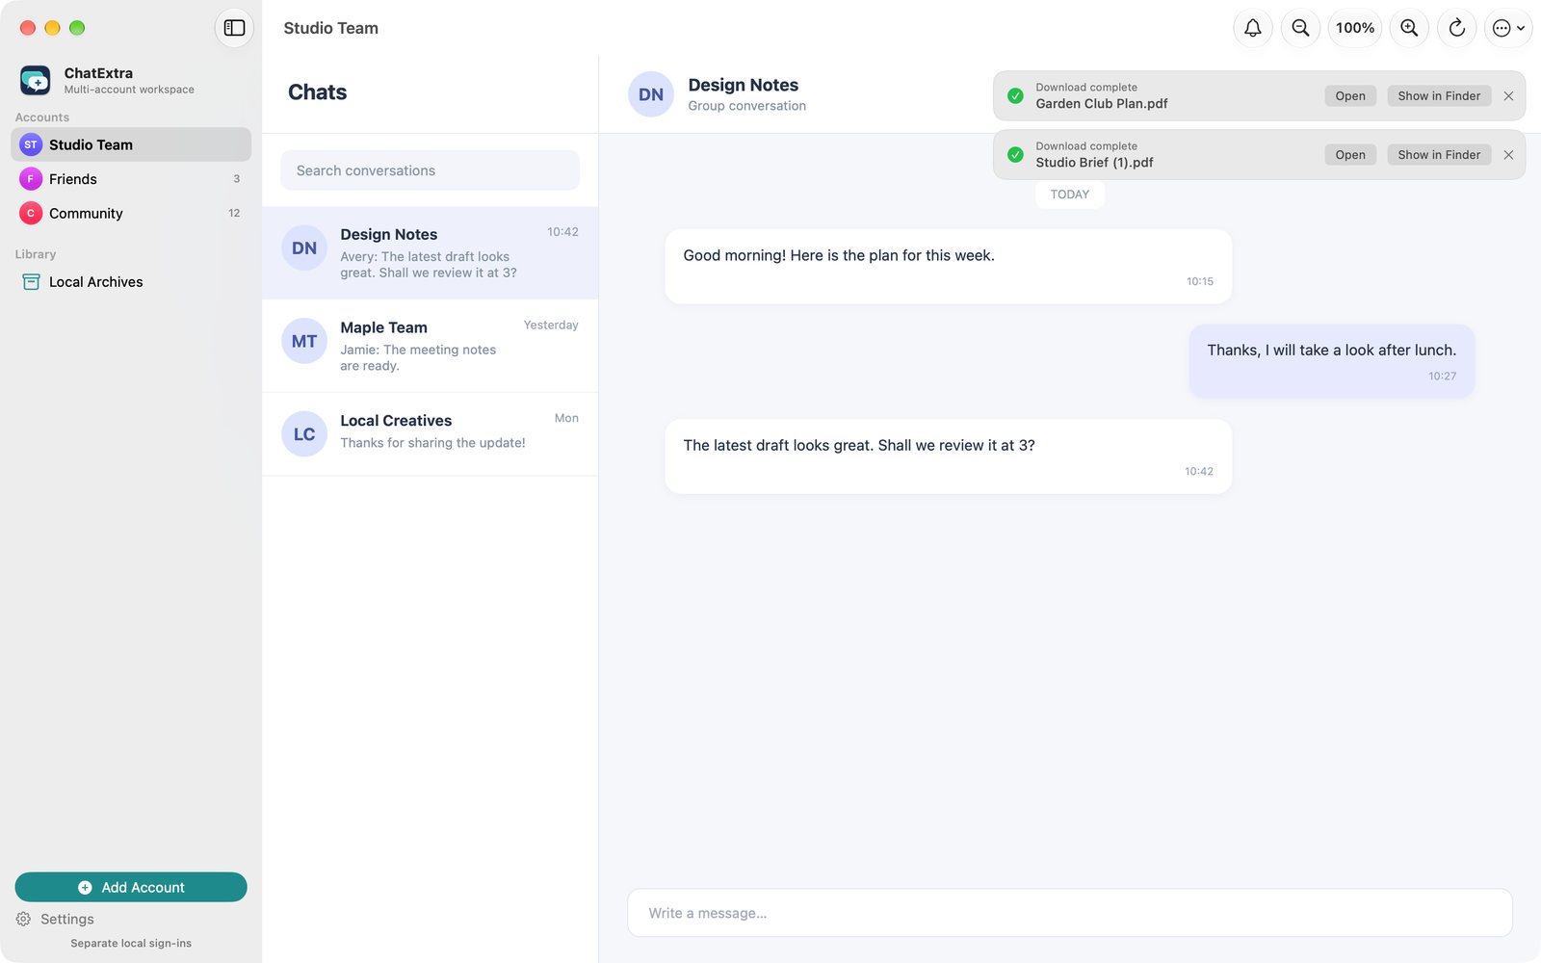The height and width of the screenshot is (963, 1541).
Task: Dismiss the Studio Brief (1).pdf notification
Action: pyautogui.click(x=1508, y=155)
